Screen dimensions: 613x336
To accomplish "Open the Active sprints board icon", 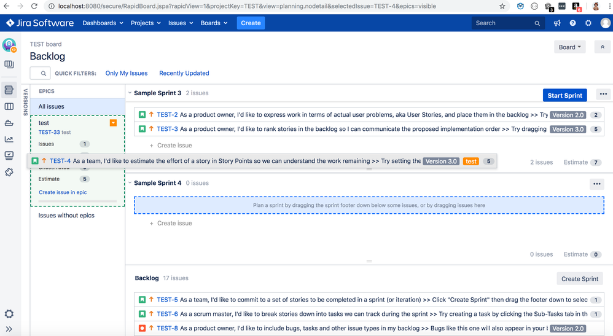I will [x=9, y=106].
